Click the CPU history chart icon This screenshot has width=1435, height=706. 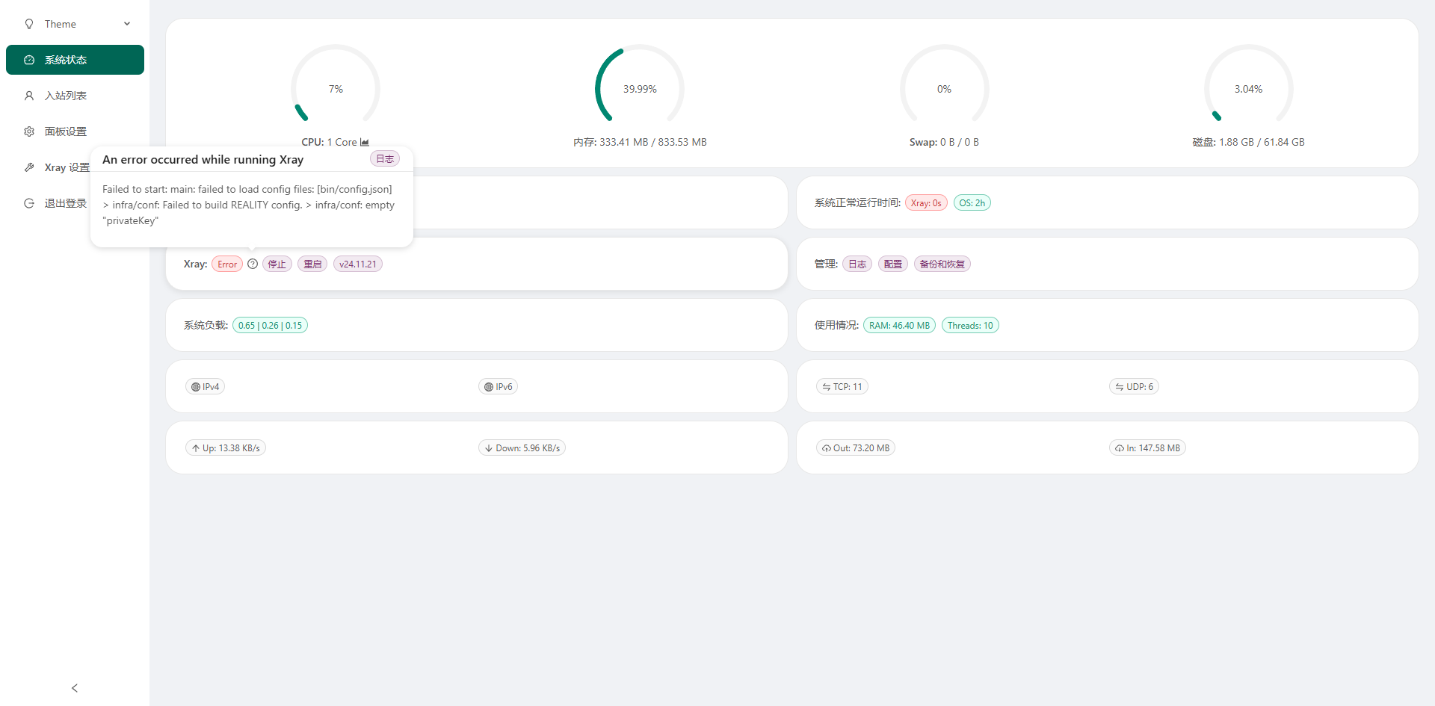pyautogui.click(x=365, y=142)
